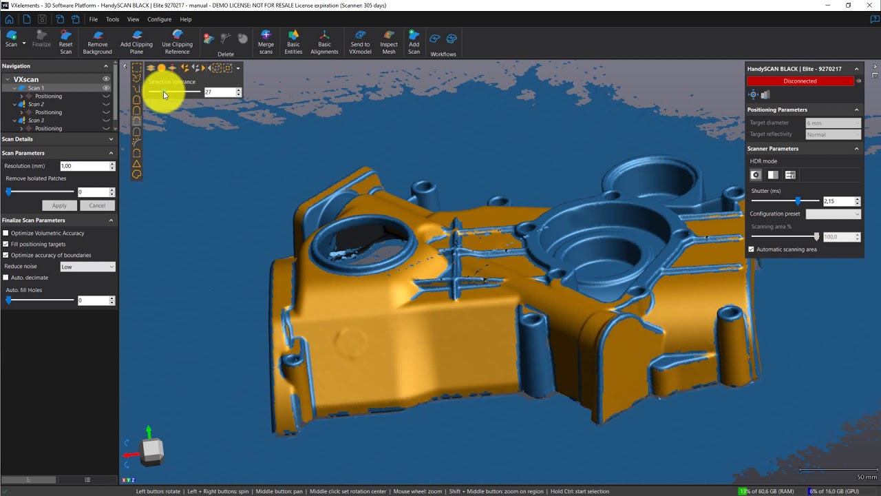
Task: Open the Reduce noise dropdown
Action: (x=87, y=267)
